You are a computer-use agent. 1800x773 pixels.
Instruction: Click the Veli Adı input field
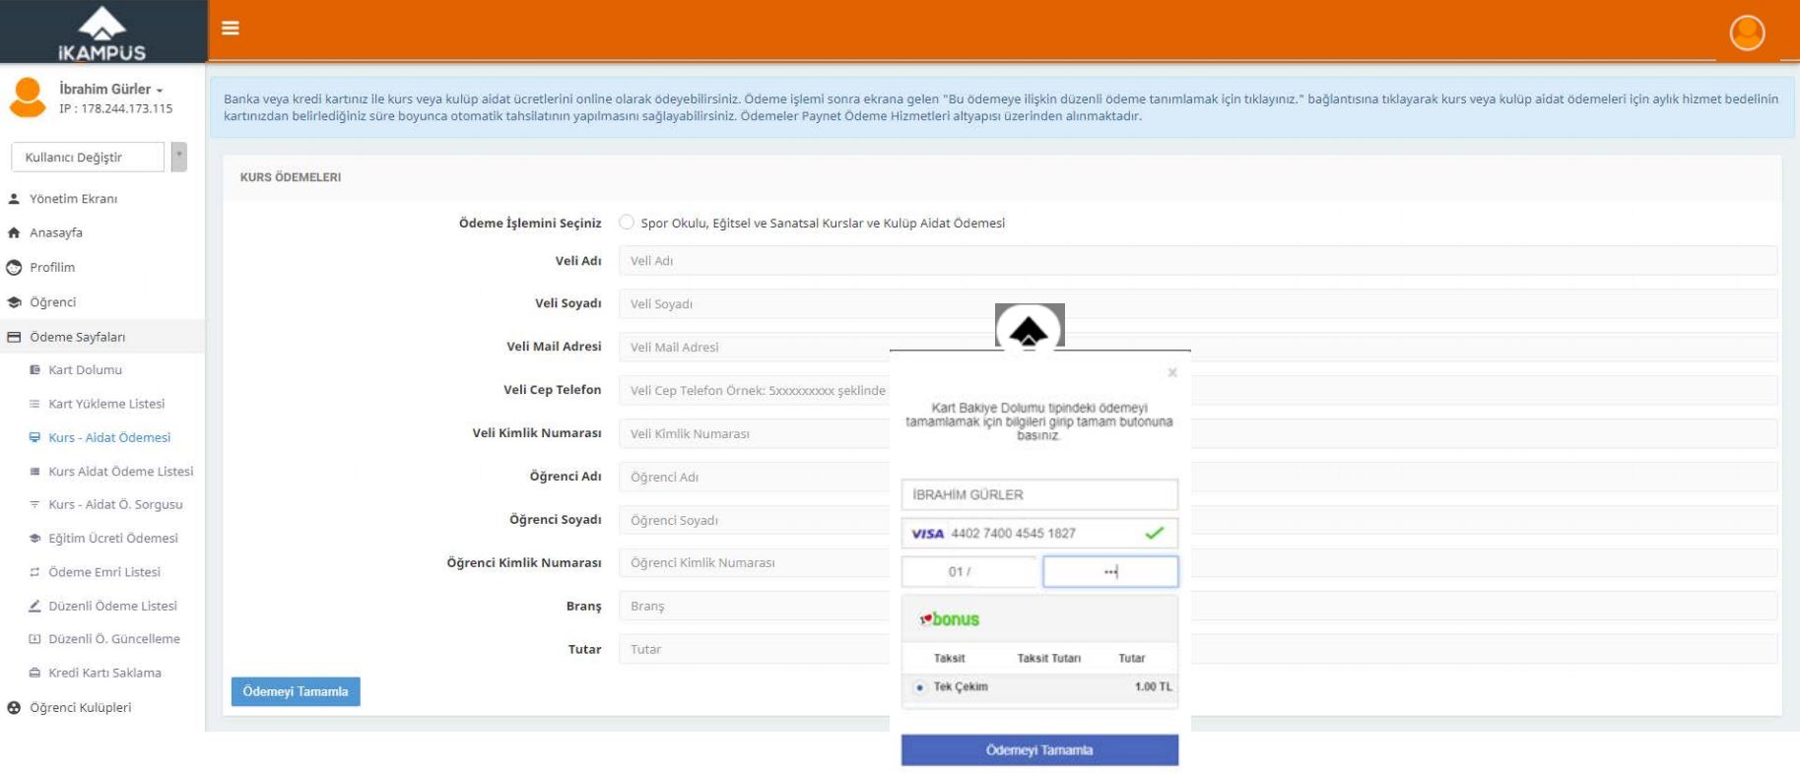pos(1198,261)
